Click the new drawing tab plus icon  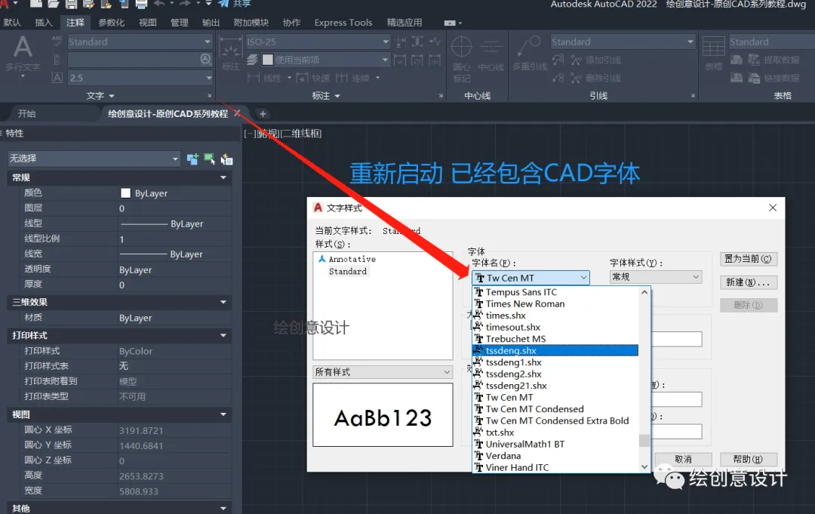263,114
